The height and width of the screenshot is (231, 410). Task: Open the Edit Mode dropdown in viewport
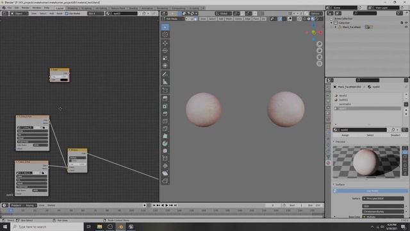(172, 19)
